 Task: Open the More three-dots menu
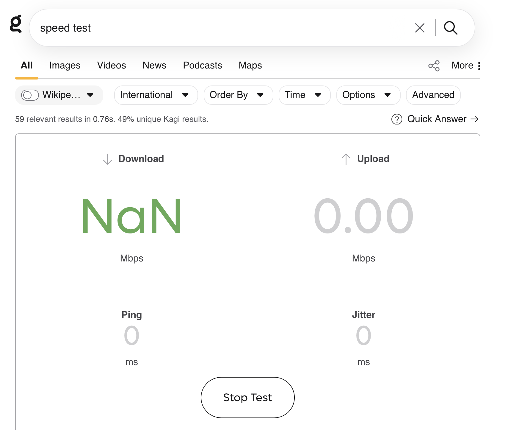[x=479, y=66]
